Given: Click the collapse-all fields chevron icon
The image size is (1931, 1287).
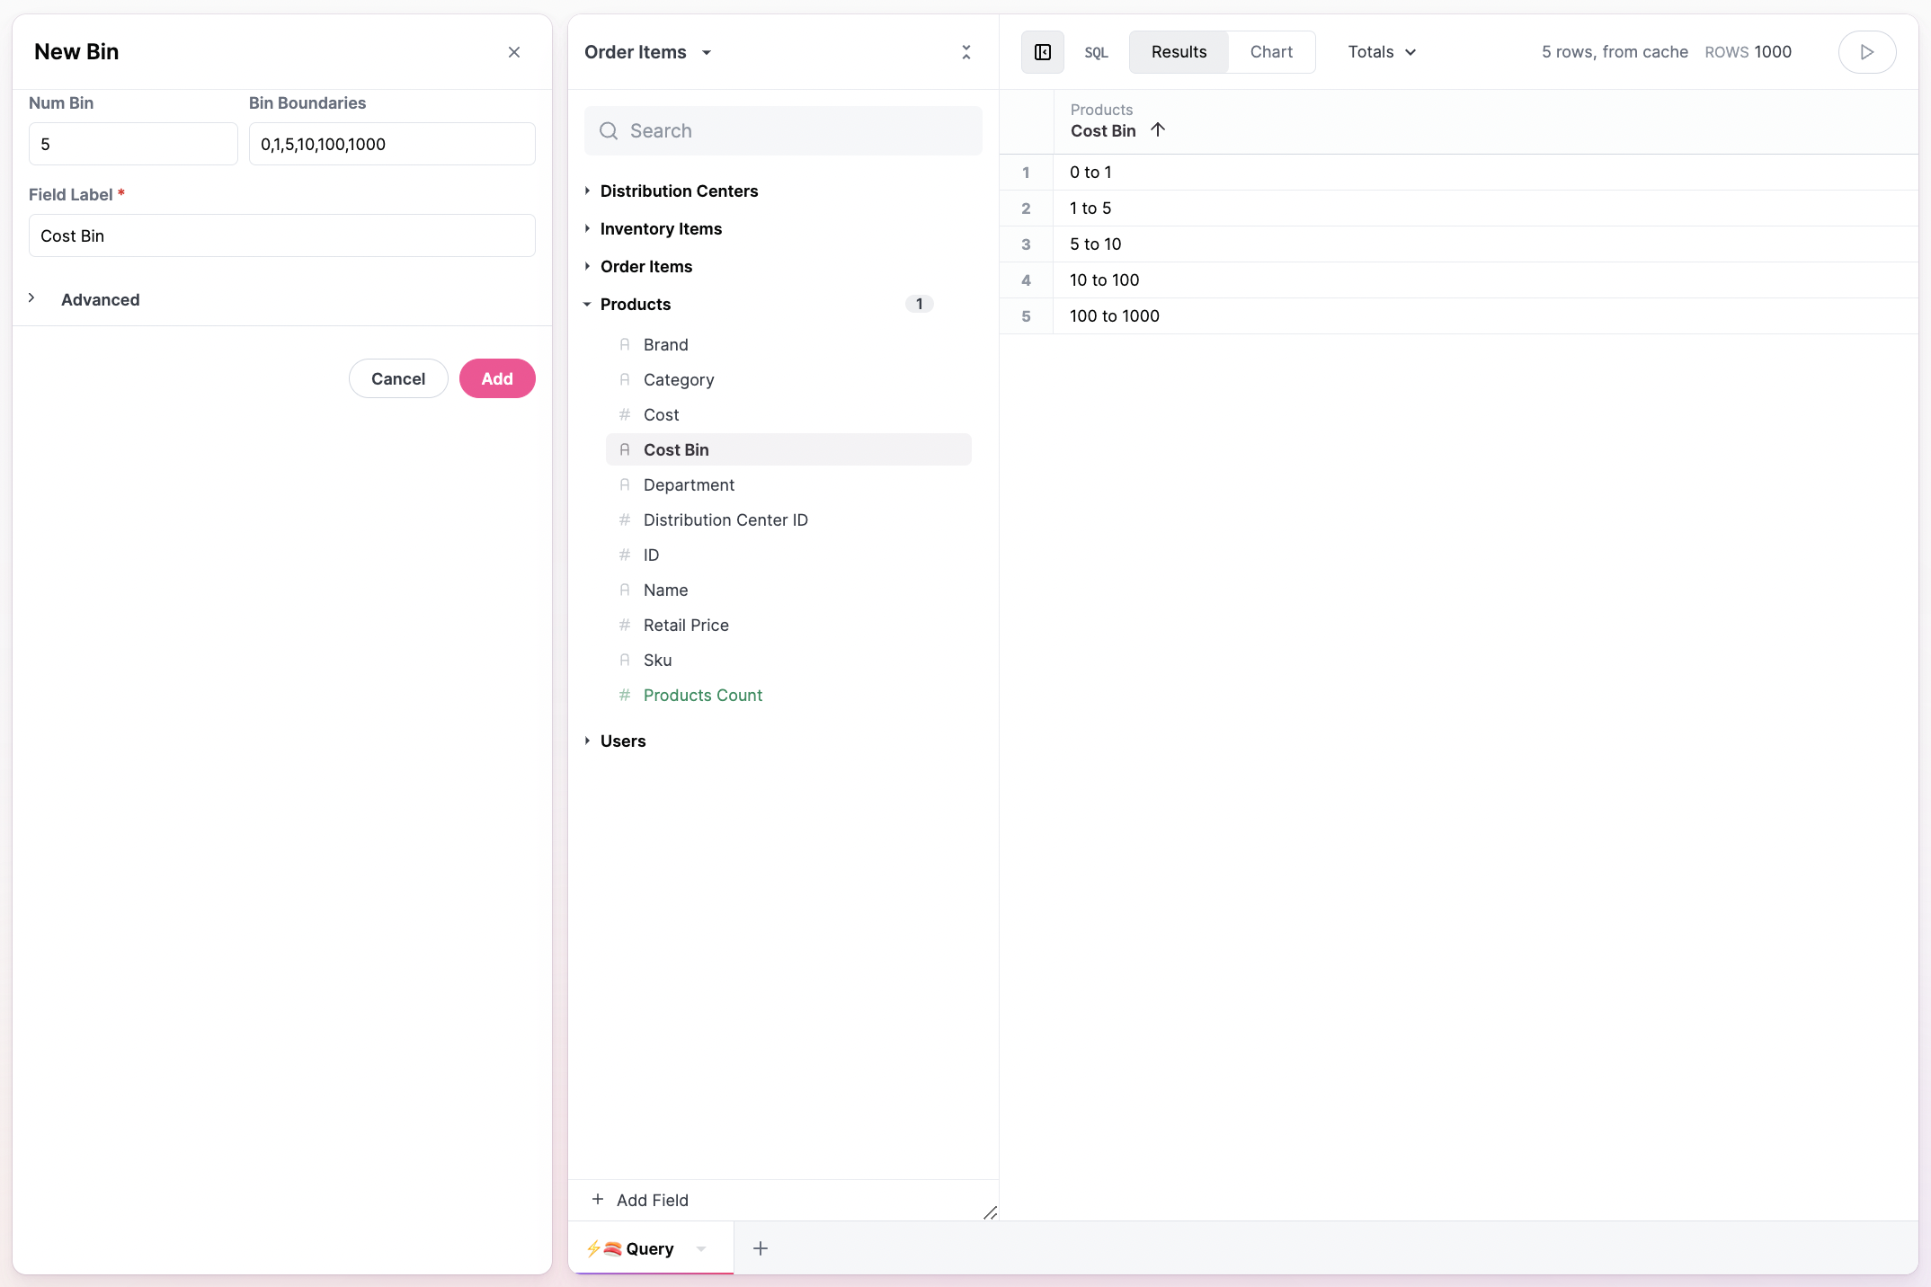Looking at the screenshot, I should point(966,52).
